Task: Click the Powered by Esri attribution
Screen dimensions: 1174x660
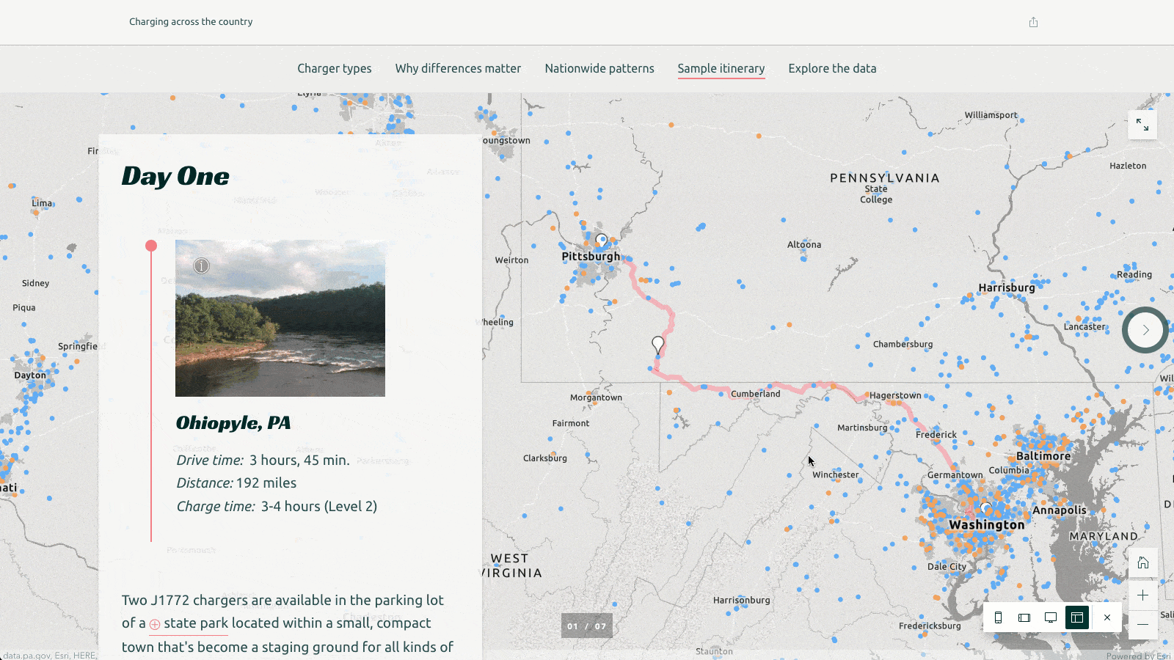Action: coord(1139,656)
